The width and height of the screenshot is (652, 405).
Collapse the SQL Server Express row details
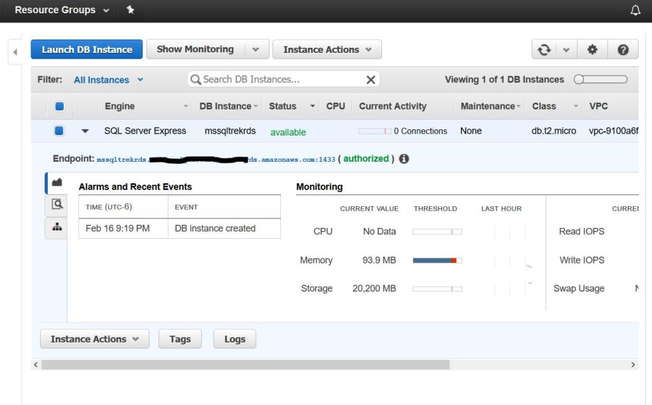point(85,131)
